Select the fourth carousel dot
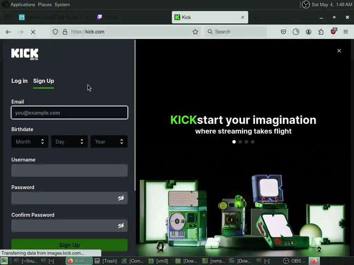354x265 pixels. tap(253, 142)
